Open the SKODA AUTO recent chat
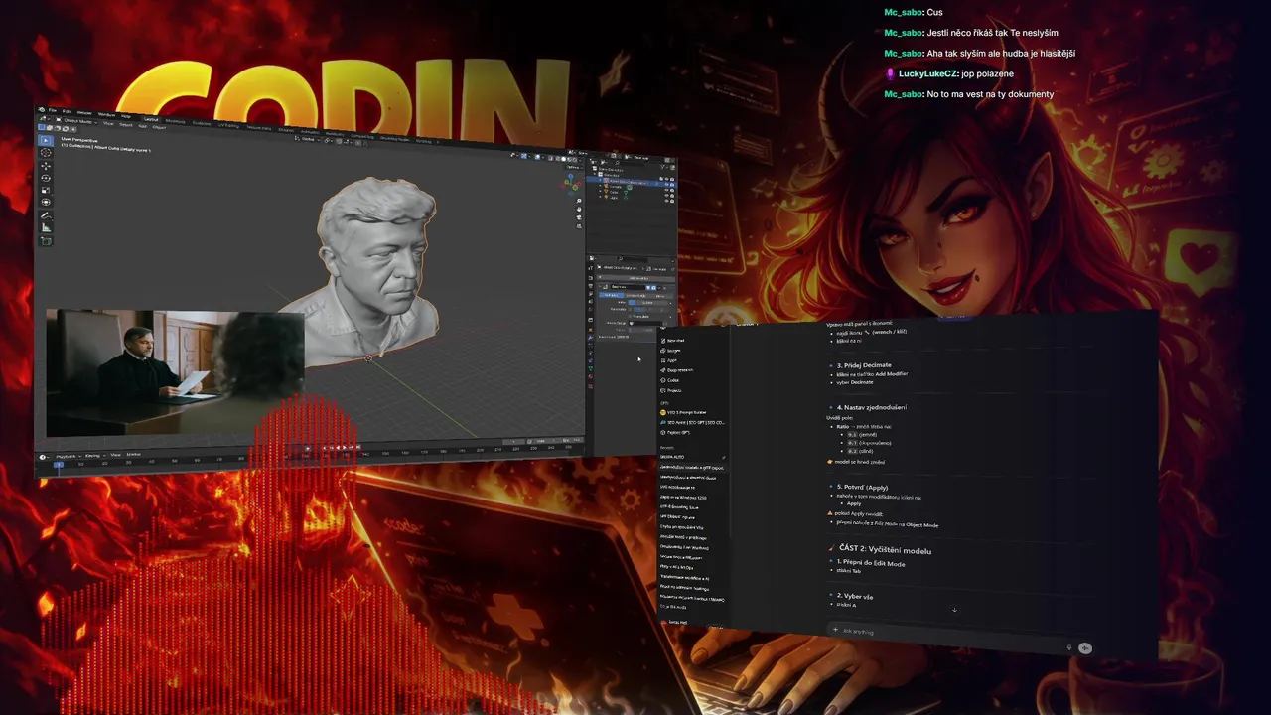Image resolution: width=1271 pixels, height=715 pixels. 672,457
